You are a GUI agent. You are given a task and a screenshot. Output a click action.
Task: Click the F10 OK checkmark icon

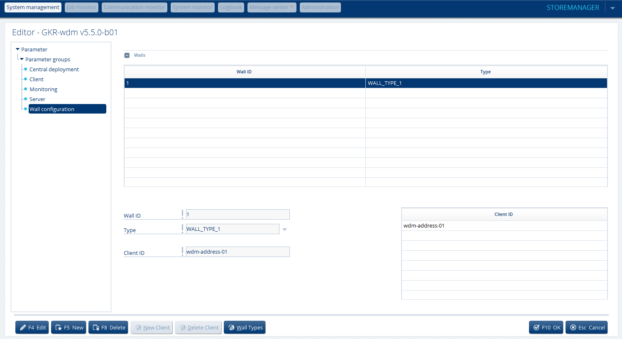[x=536, y=327]
